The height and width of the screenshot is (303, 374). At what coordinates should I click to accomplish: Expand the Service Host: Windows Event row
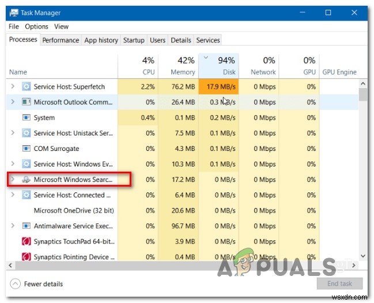(x=13, y=164)
